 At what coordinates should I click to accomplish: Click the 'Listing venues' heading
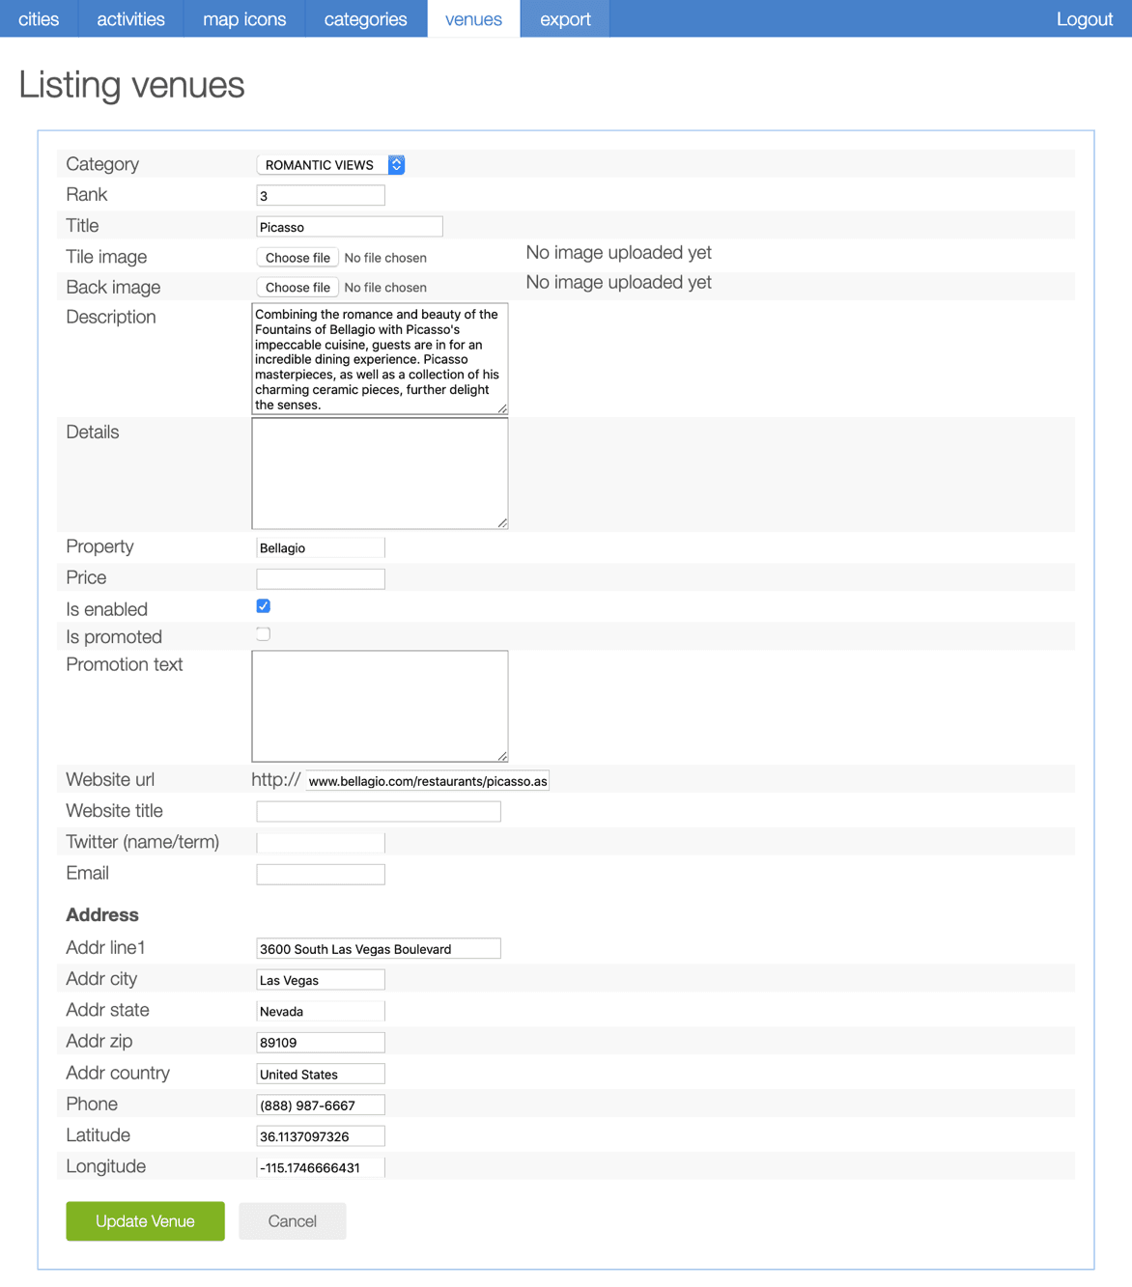(x=131, y=85)
